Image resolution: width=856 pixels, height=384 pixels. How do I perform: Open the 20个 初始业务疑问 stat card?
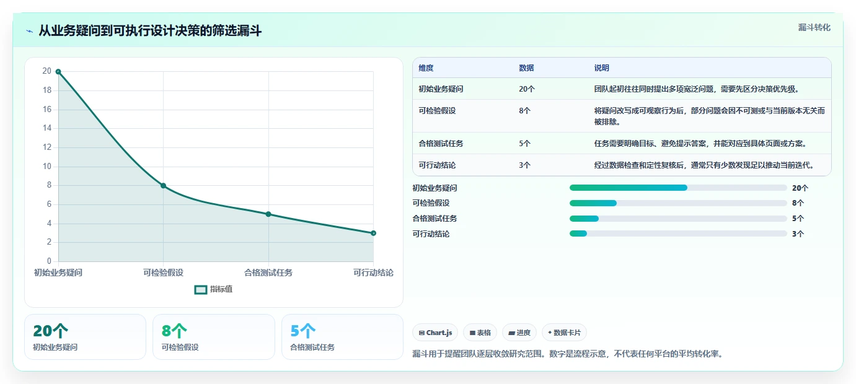click(85, 337)
